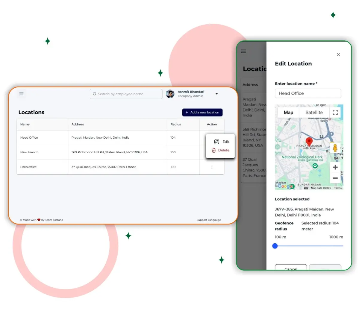Click the location name input field

tap(308, 93)
